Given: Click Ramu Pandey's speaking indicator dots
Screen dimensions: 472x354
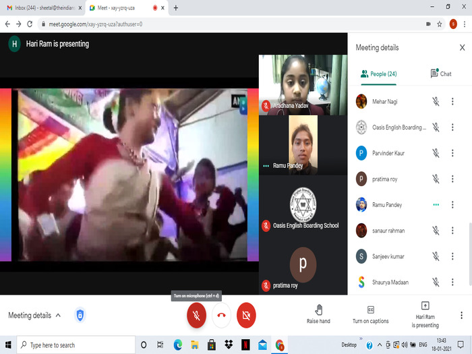Looking at the screenshot, I should coord(436,205).
